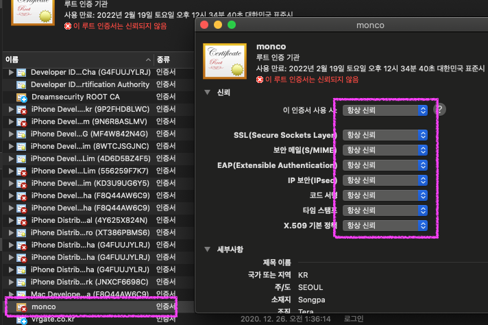Click certificate icon of iPhone Devel...G (MF4W842N4G)
The width and height of the screenshot is (488, 325).
tap(21, 134)
